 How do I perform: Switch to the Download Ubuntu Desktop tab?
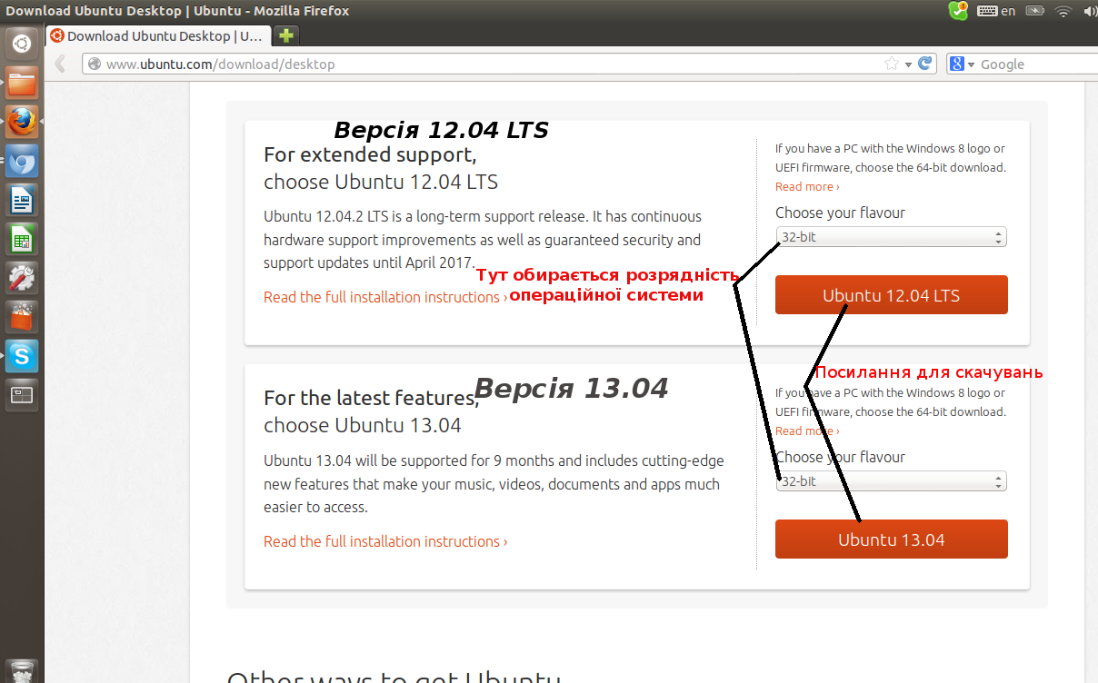(157, 36)
